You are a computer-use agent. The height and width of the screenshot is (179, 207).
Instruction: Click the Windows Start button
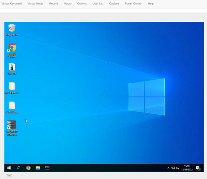[9, 168]
